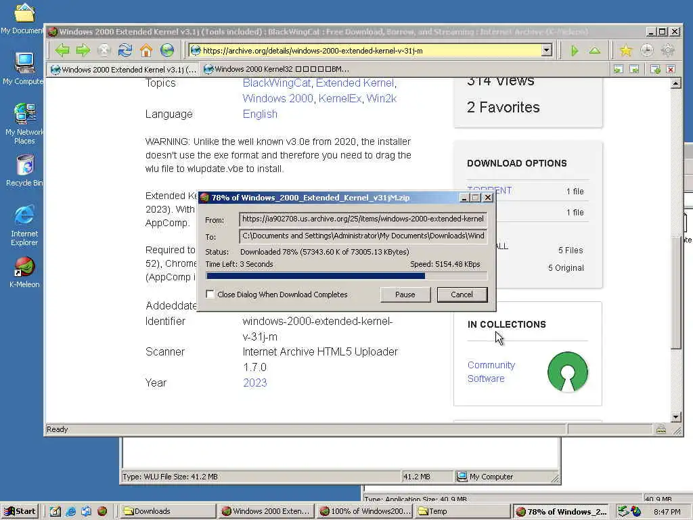
Task: Open the Extended Kernel topic link
Action: pyautogui.click(x=355, y=83)
